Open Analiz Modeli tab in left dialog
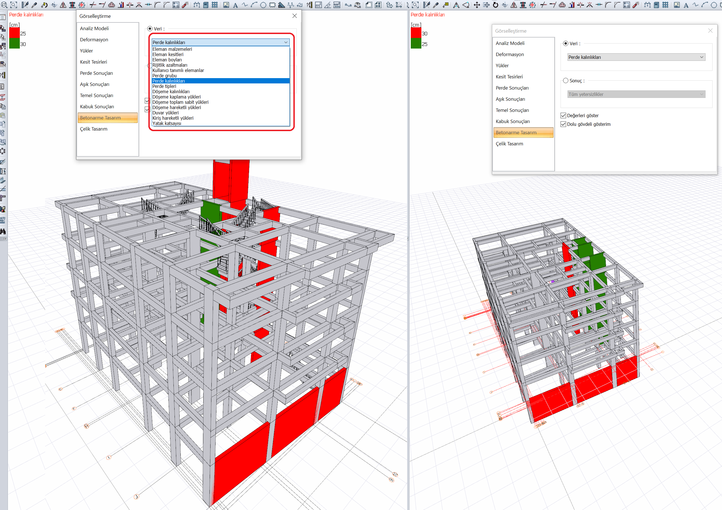 click(x=108, y=28)
